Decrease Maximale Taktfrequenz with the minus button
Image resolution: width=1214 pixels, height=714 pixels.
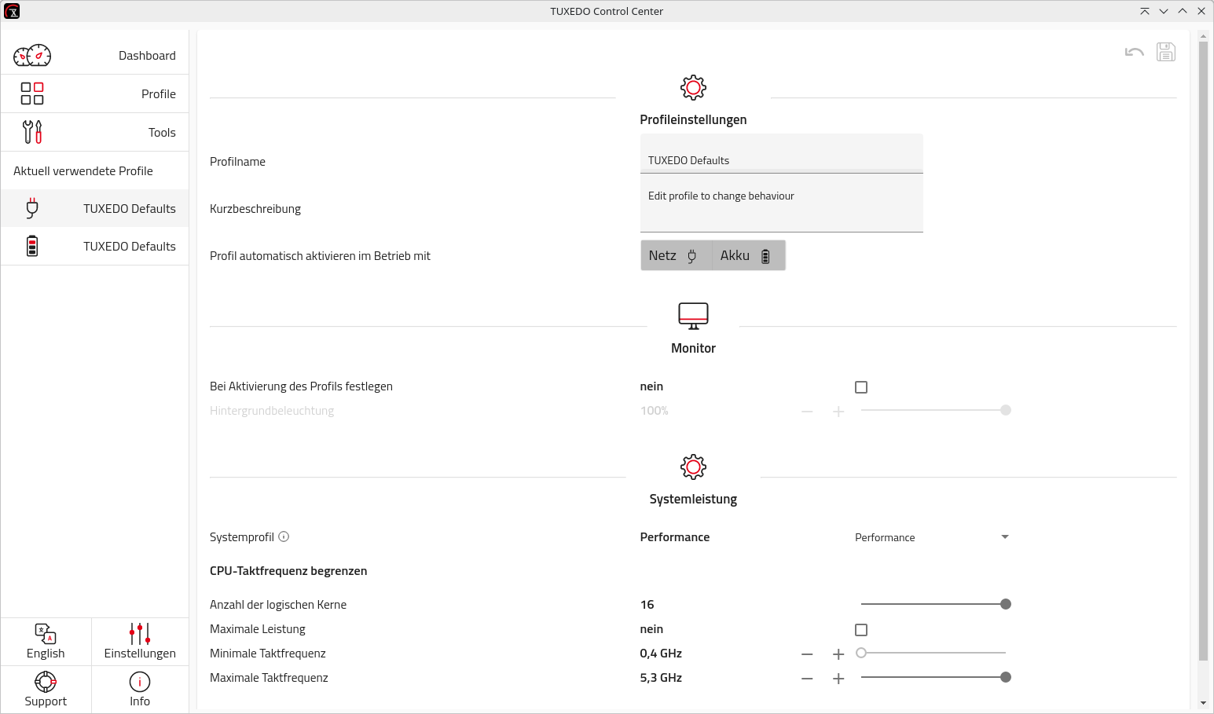(x=807, y=679)
